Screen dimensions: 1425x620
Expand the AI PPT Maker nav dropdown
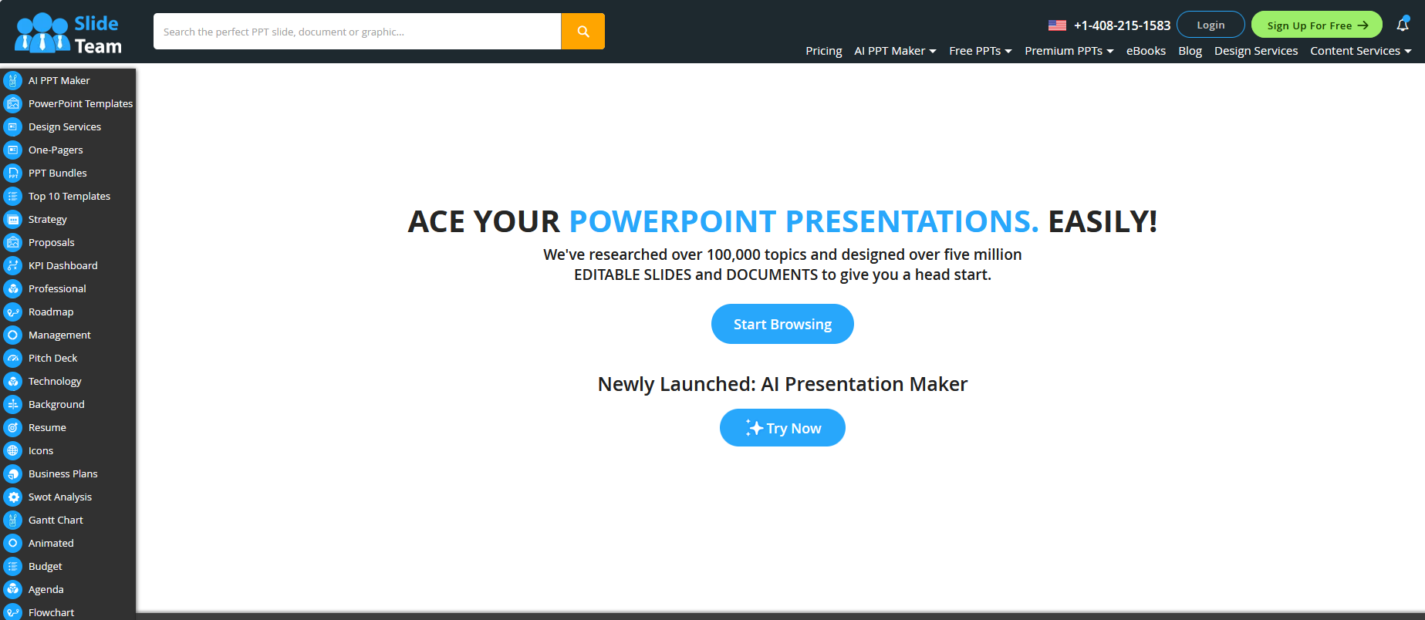895,51
